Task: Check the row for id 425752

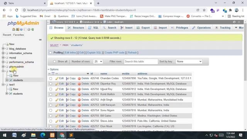Action: pyautogui.click(x=51, y=100)
